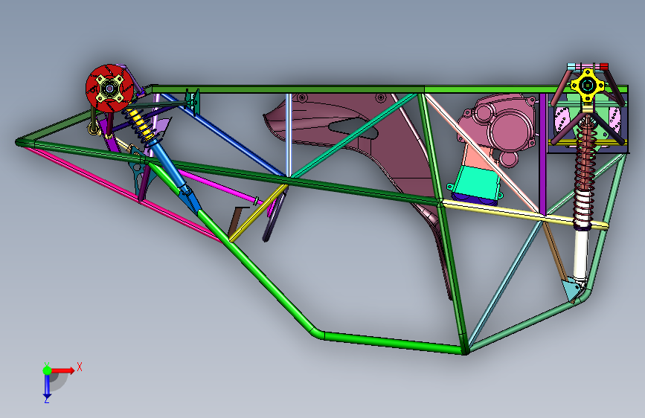The height and width of the screenshot is (418, 645).
Task: Select the small red block above right hub
Action: coord(604,66)
